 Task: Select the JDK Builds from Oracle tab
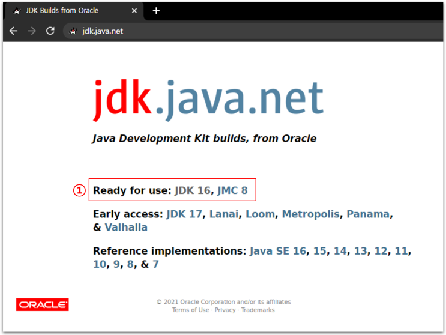(x=74, y=11)
